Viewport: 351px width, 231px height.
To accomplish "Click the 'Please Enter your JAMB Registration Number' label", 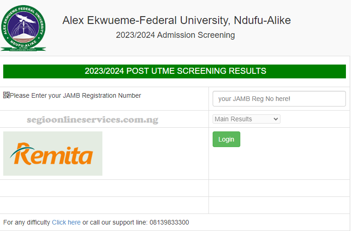I will point(76,95).
